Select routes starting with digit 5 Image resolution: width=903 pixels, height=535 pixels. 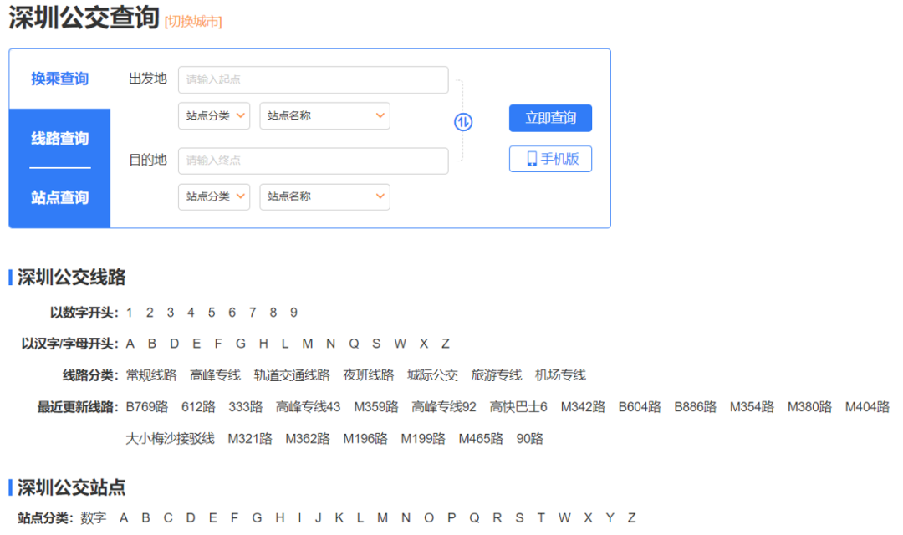[x=212, y=313]
